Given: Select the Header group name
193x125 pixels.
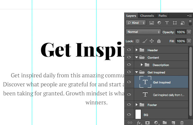Looking at the screenshot, I should [x=152, y=50].
